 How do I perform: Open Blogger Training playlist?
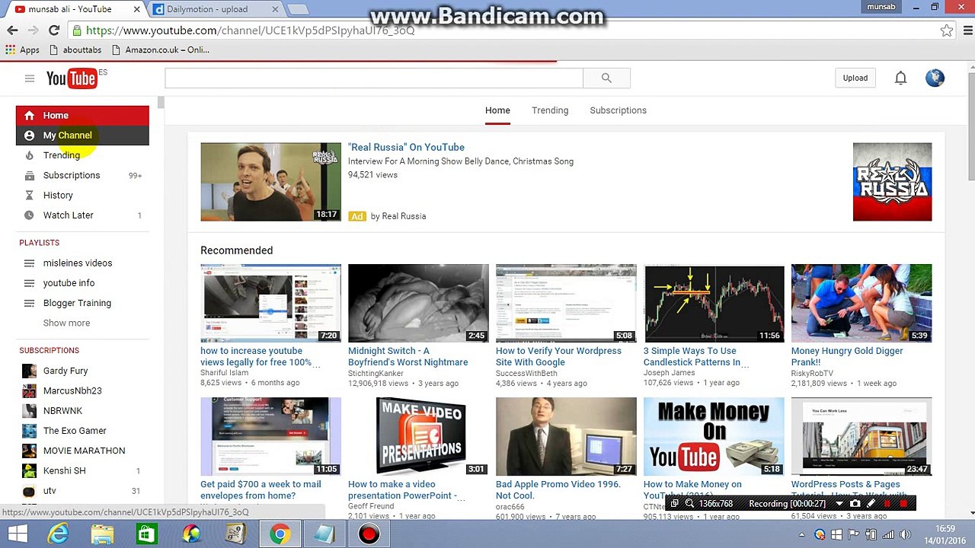coord(77,303)
